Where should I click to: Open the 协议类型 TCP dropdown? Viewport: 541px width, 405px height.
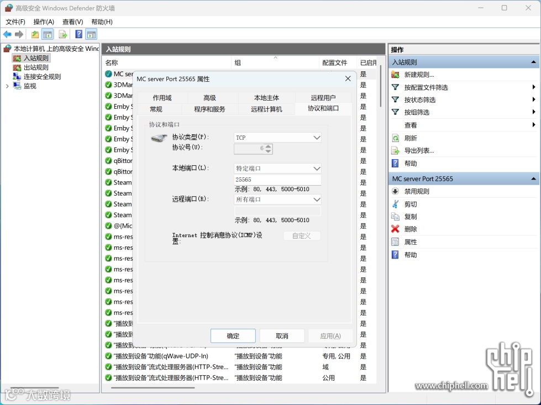pos(277,138)
